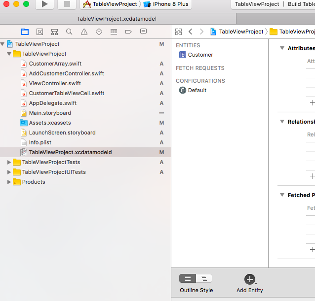
Task: Click the Add Entity plus icon
Action: click(x=250, y=279)
